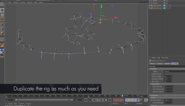
Task: Select the Texture mode checker icon
Action: pos(2,15)
